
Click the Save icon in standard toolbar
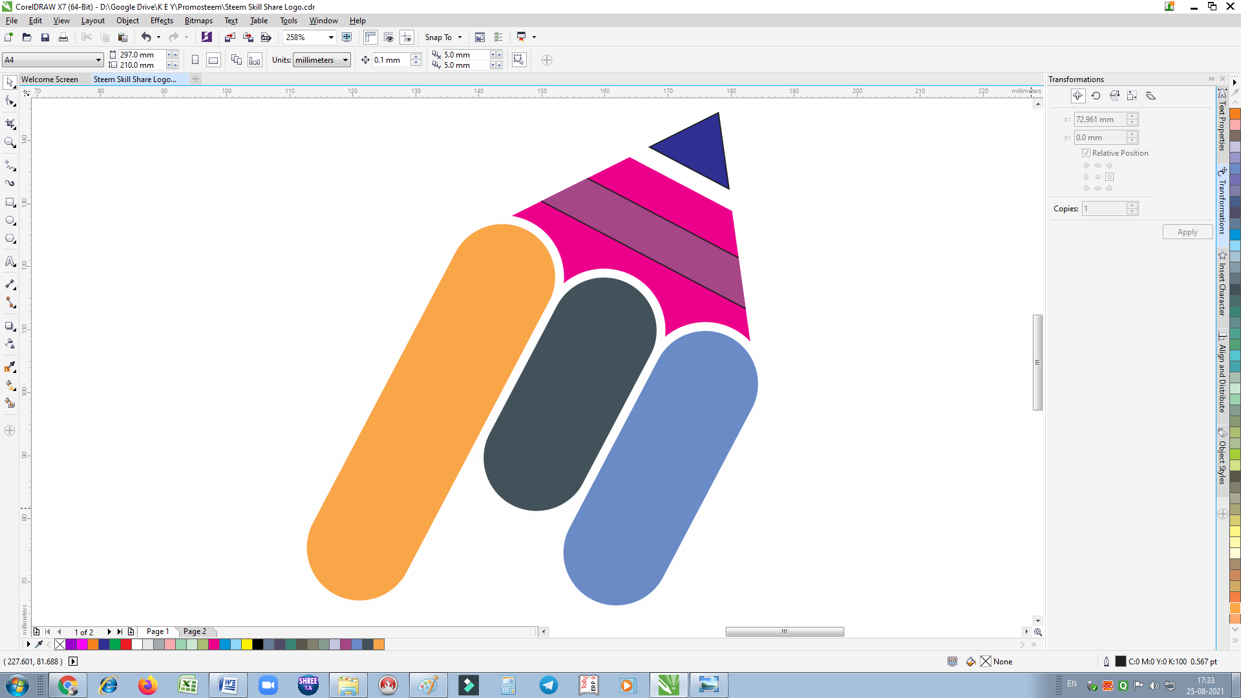pyautogui.click(x=45, y=37)
